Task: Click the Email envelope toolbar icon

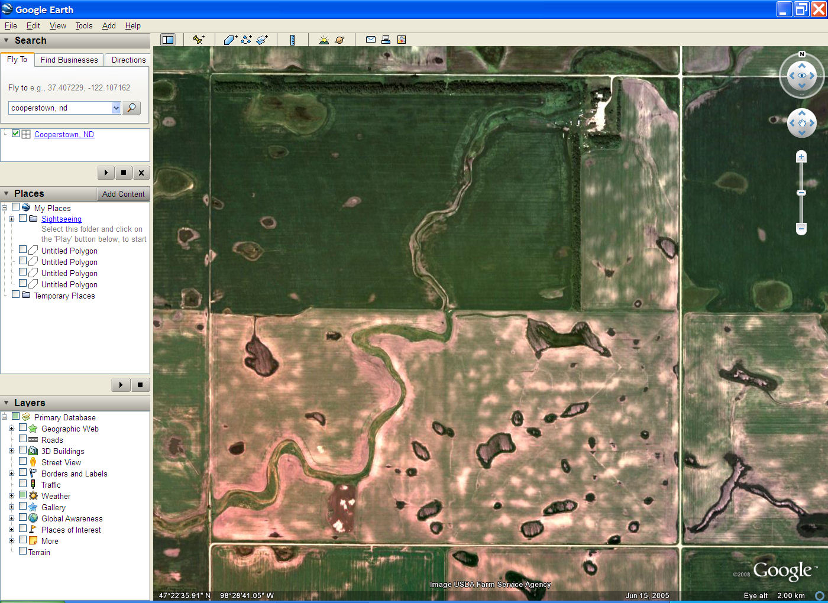Action: (371, 40)
